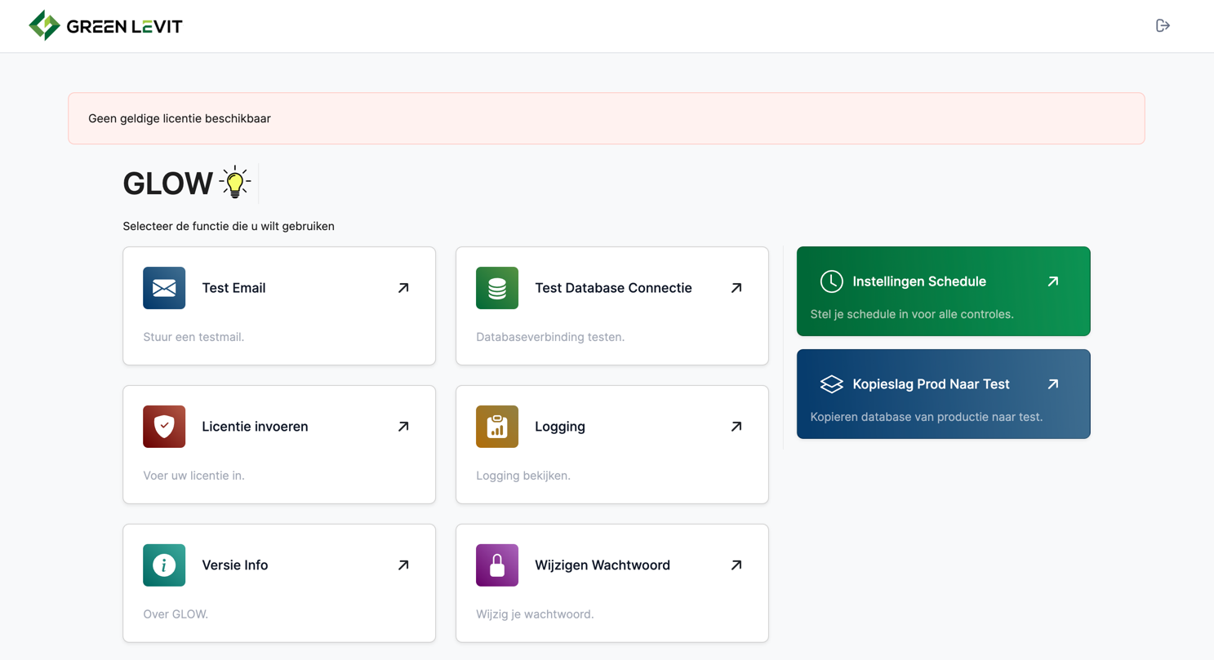Click the chart icon on the Logging card
This screenshot has width=1214, height=660.
tap(497, 426)
